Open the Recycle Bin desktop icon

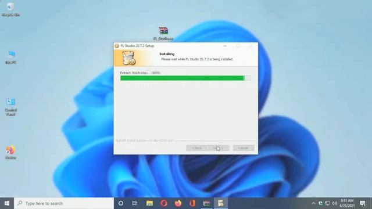10,9
